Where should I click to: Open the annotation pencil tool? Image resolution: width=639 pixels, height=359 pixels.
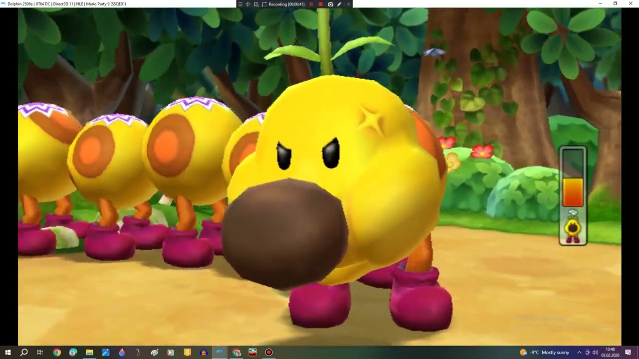pyautogui.click(x=339, y=4)
